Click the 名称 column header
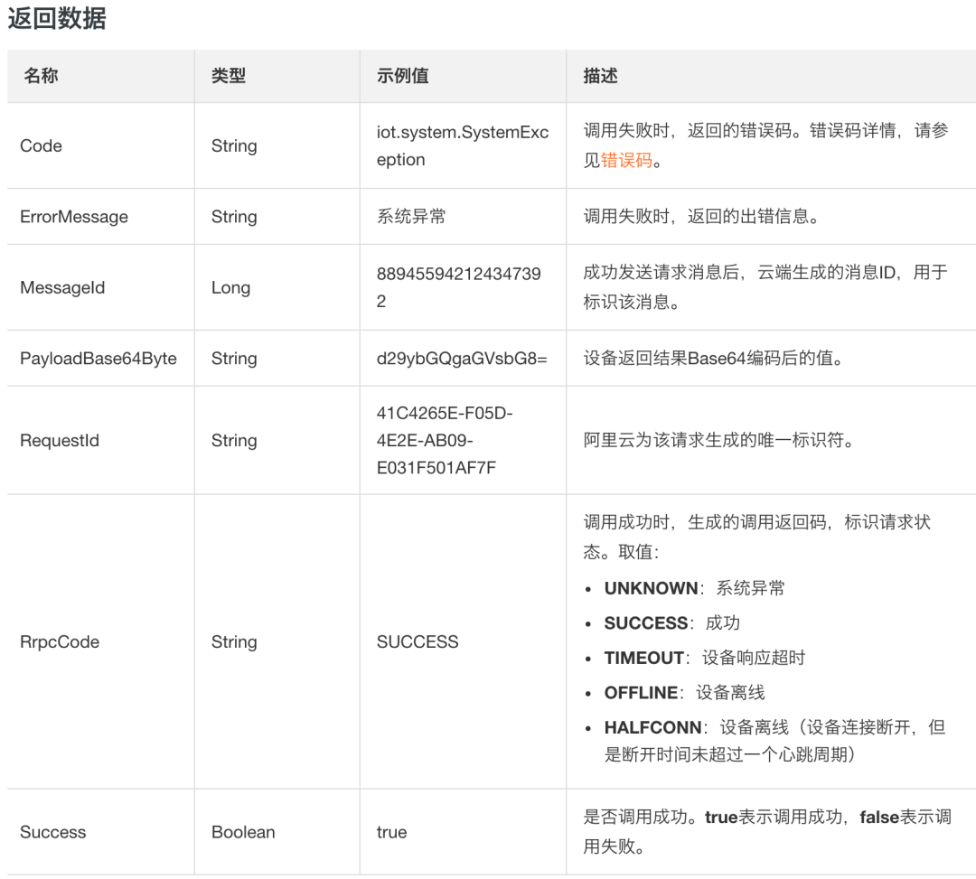976x879 pixels. [41, 76]
